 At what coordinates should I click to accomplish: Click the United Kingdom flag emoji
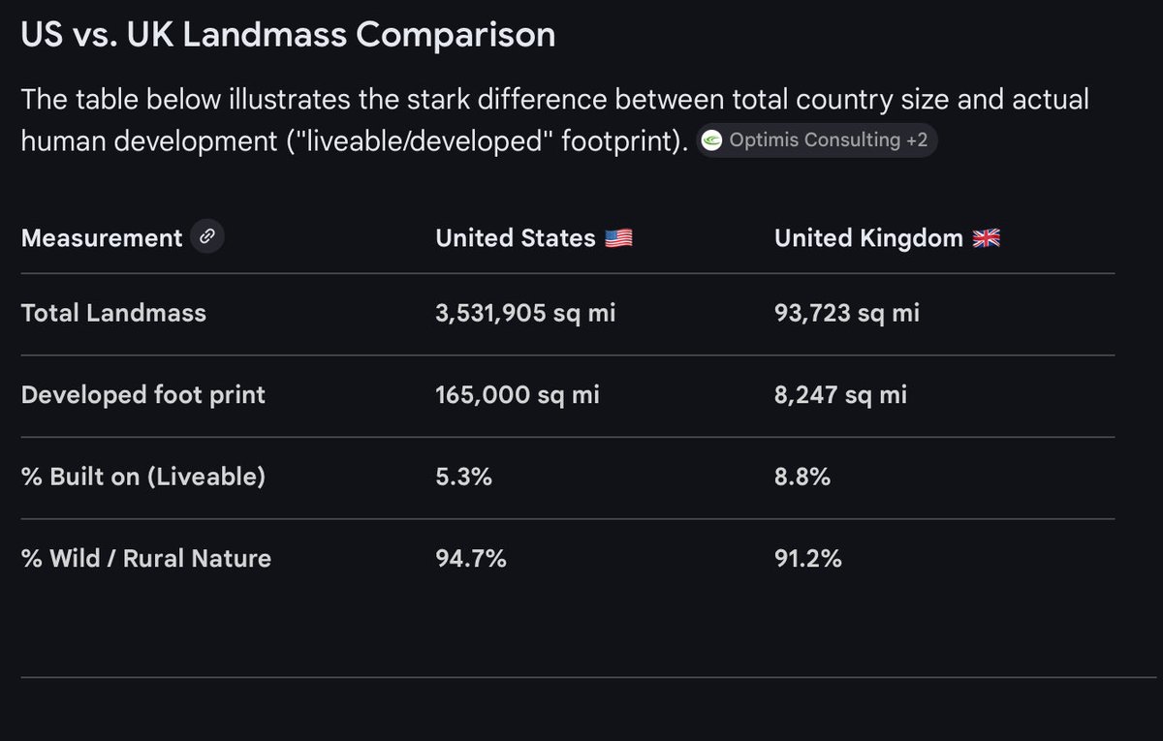(x=986, y=238)
